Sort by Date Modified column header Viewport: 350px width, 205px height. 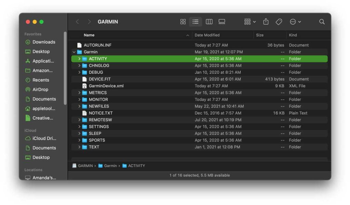pos(207,35)
